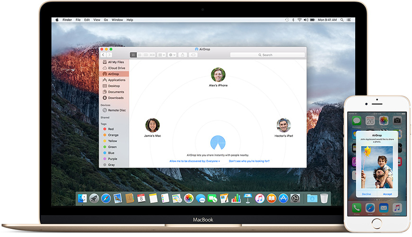Choose Hector's iPad avatar in AirDrop
The width and height of the screenshot is (412, 237).
tap(283, 125)
